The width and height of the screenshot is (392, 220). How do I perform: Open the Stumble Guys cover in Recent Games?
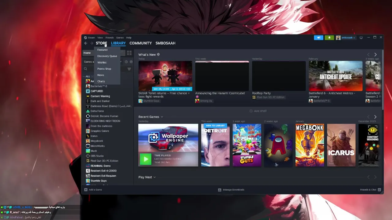coord(247,145)
